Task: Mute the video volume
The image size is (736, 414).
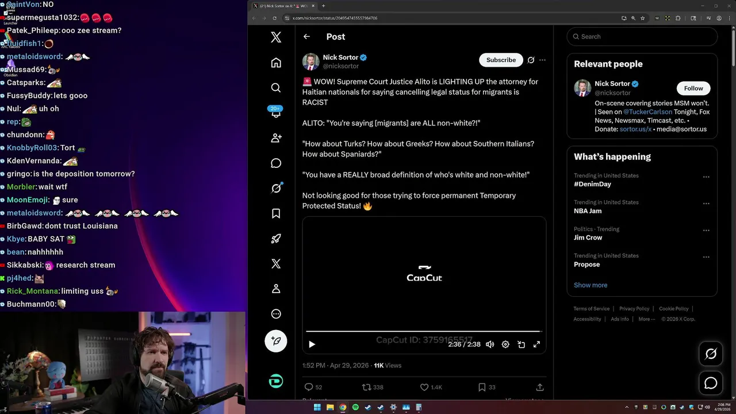Action: tap(490, 344)
